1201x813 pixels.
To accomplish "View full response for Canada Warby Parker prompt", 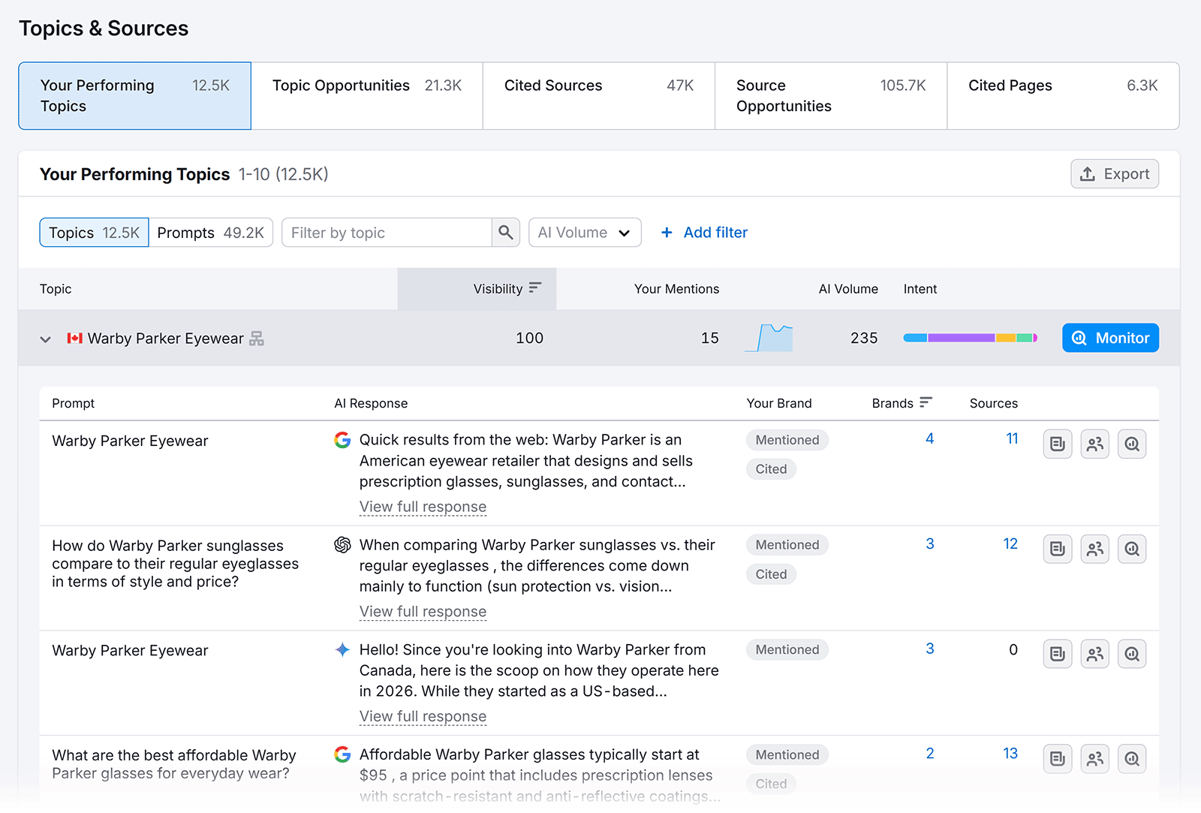I will [x=423, y=717].
